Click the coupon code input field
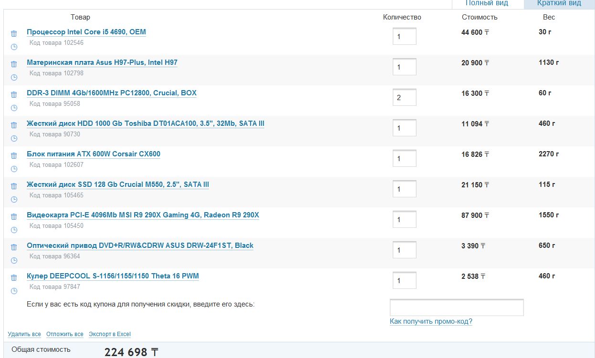595x358 pixels. [457, 307]
